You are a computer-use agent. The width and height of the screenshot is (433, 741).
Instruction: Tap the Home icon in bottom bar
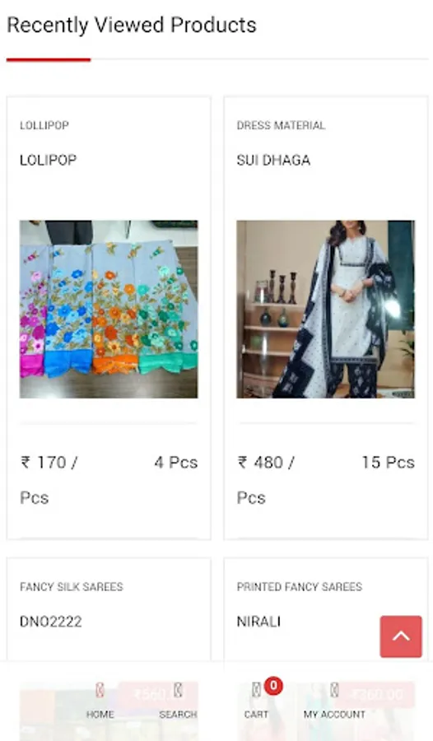pyautogui.click(x=100, y=691)
